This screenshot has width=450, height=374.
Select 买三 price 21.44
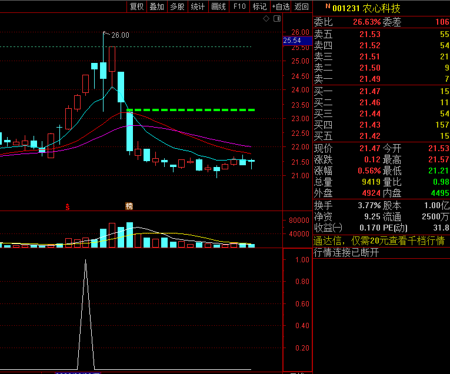pos(370,114)
